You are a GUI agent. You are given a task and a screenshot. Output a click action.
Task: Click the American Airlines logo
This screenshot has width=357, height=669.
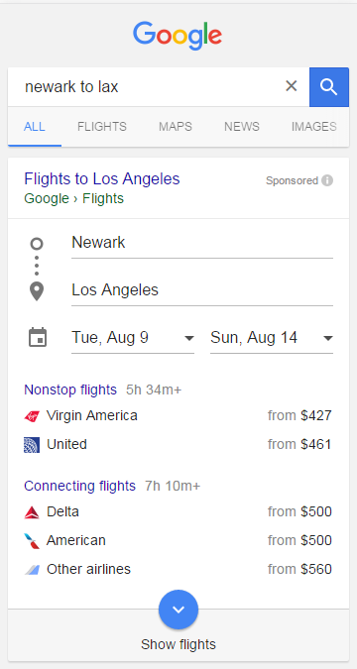click(x=32, y=540)
